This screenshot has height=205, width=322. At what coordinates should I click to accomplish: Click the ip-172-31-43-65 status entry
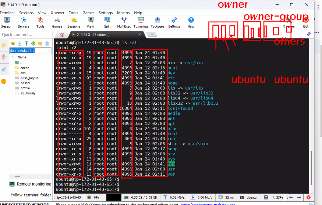[x=69, y=197]
